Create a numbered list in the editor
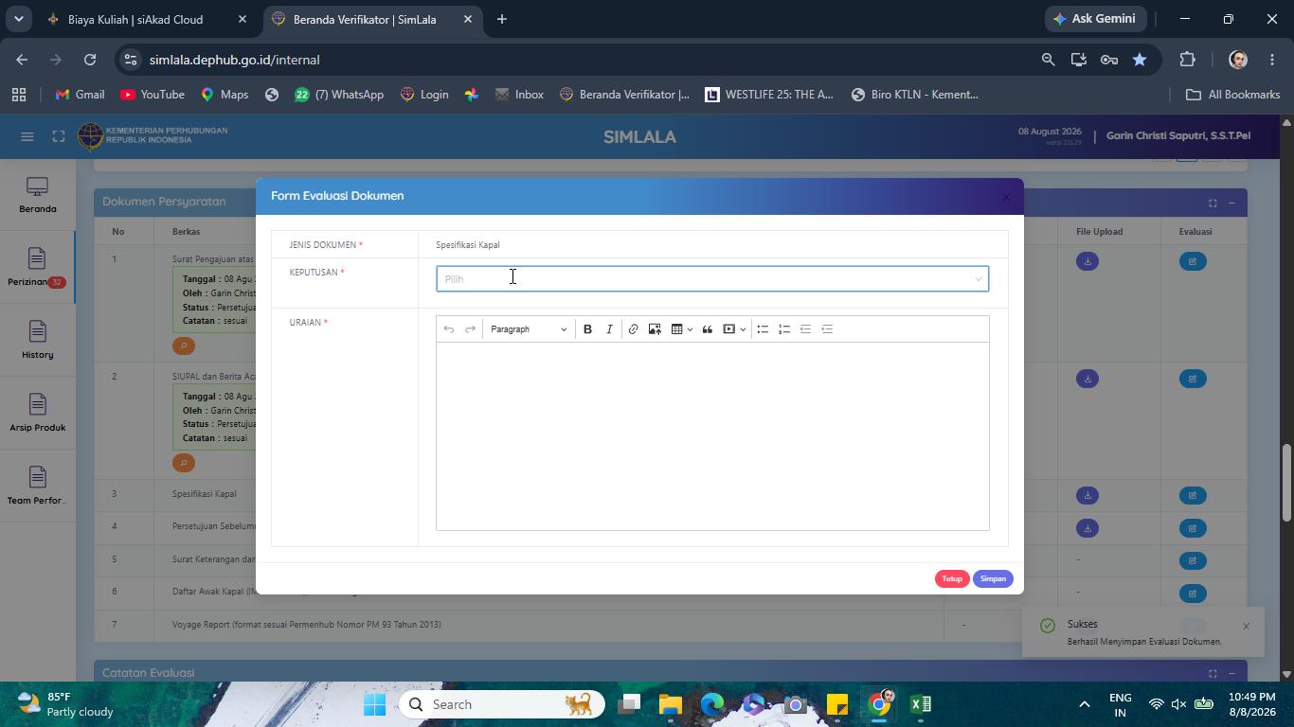 (784, 329)
